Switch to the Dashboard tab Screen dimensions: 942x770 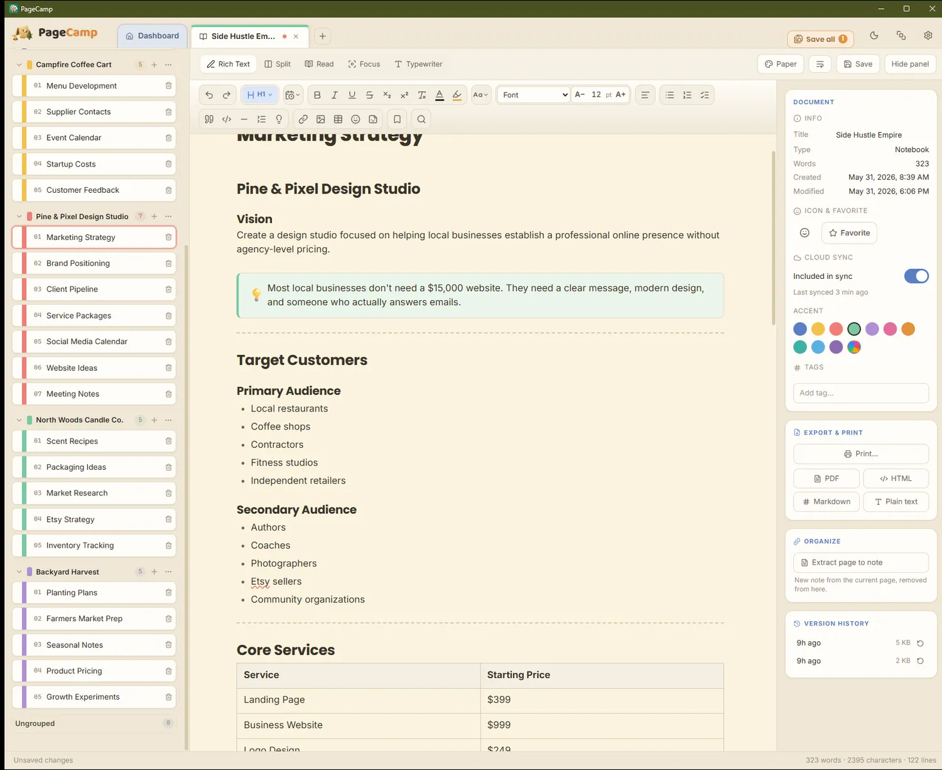click(152, 36)
